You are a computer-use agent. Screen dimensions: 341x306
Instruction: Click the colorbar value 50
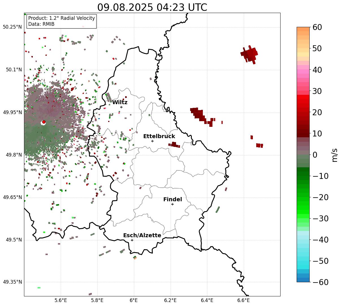[317, 48]
